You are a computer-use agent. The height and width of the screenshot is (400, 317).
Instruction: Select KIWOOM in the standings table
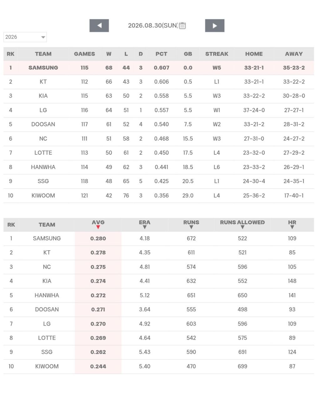tap(43, 196)
